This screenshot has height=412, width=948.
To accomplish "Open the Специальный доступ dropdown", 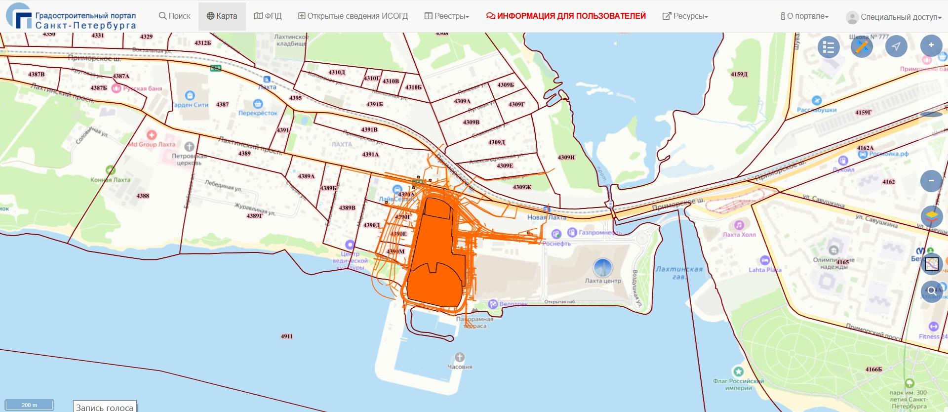I will (x=894, y=17).
